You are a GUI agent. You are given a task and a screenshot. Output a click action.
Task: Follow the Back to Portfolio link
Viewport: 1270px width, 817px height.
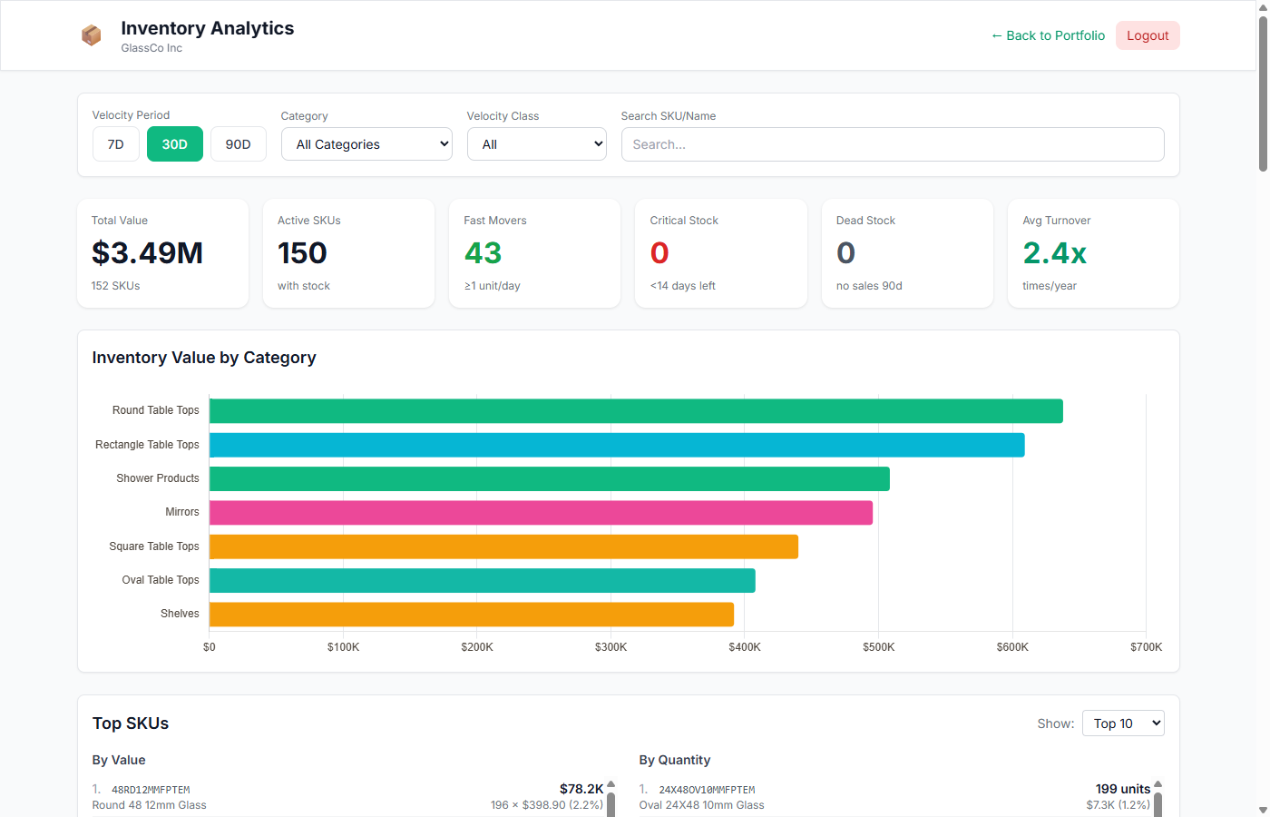click(x=1048, y=34)
